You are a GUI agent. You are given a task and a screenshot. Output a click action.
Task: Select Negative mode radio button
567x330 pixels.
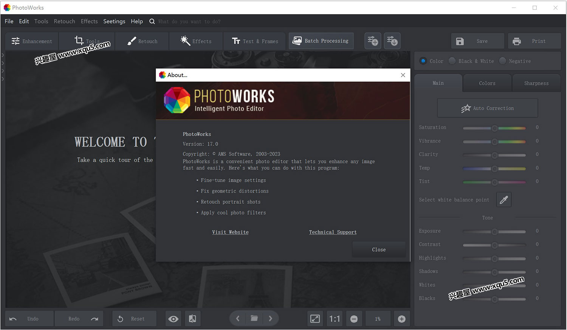click(x=502, y=61)
